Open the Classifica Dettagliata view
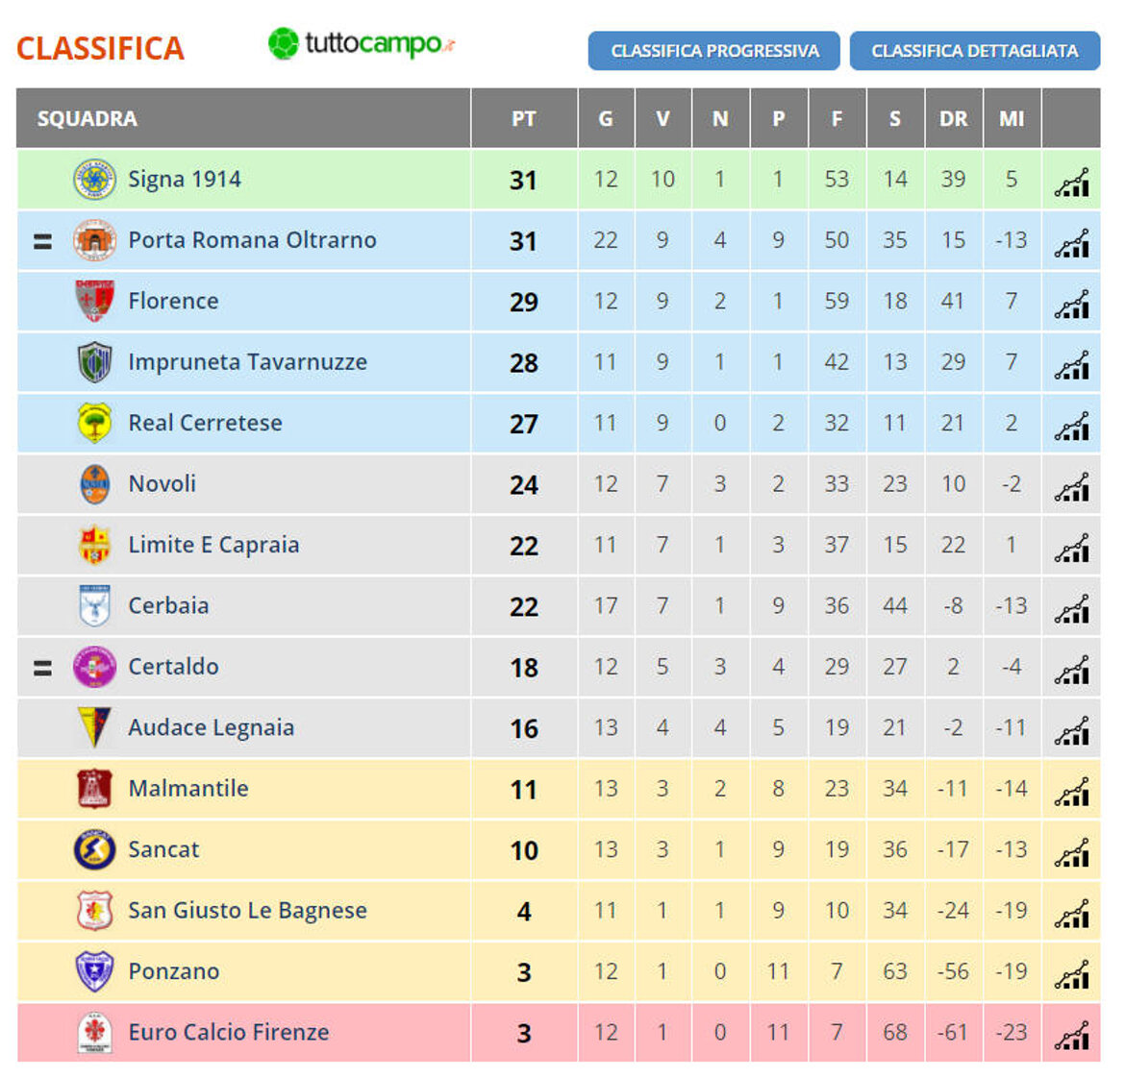Viewport: 1125px width, 1078px height. point(974,51)
